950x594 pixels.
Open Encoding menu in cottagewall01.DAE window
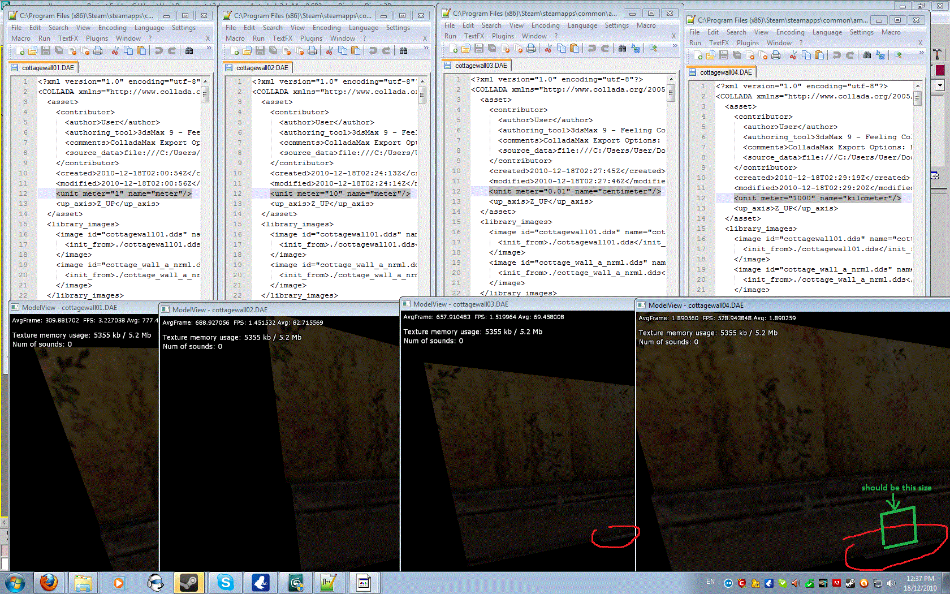pyautogui.click(x=112, y=28)
